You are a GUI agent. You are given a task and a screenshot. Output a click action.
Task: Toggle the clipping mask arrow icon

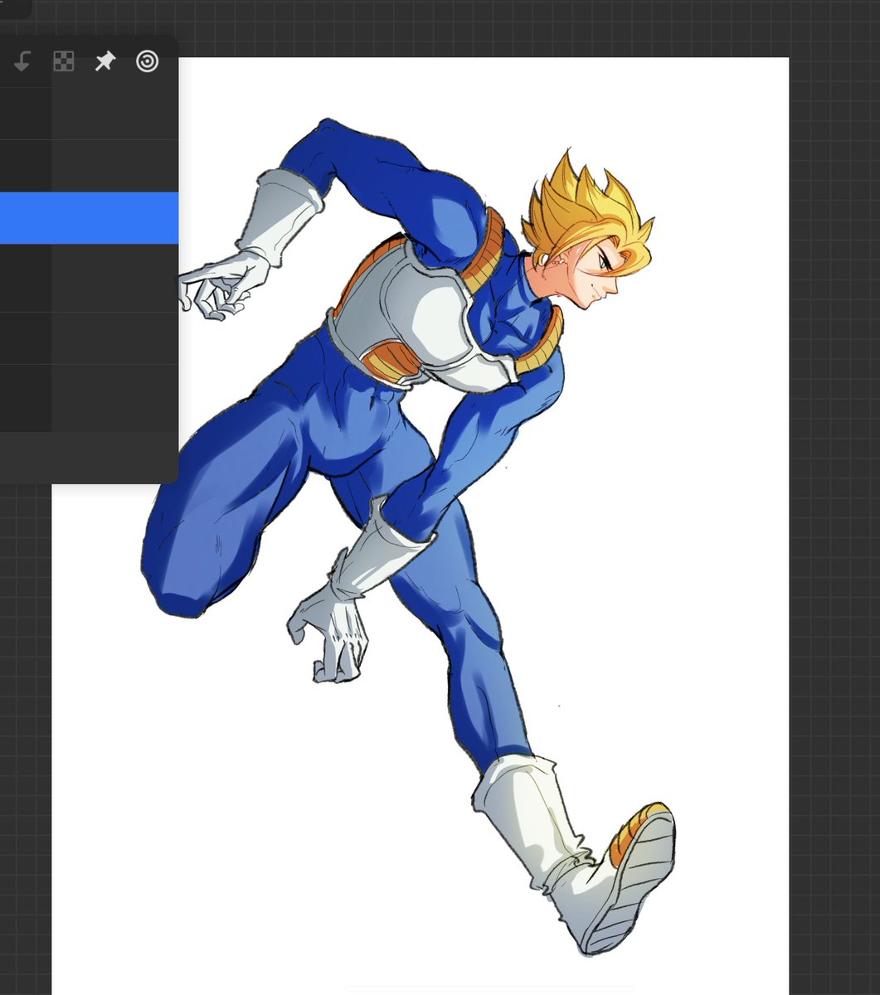click(x=22, y=61)
